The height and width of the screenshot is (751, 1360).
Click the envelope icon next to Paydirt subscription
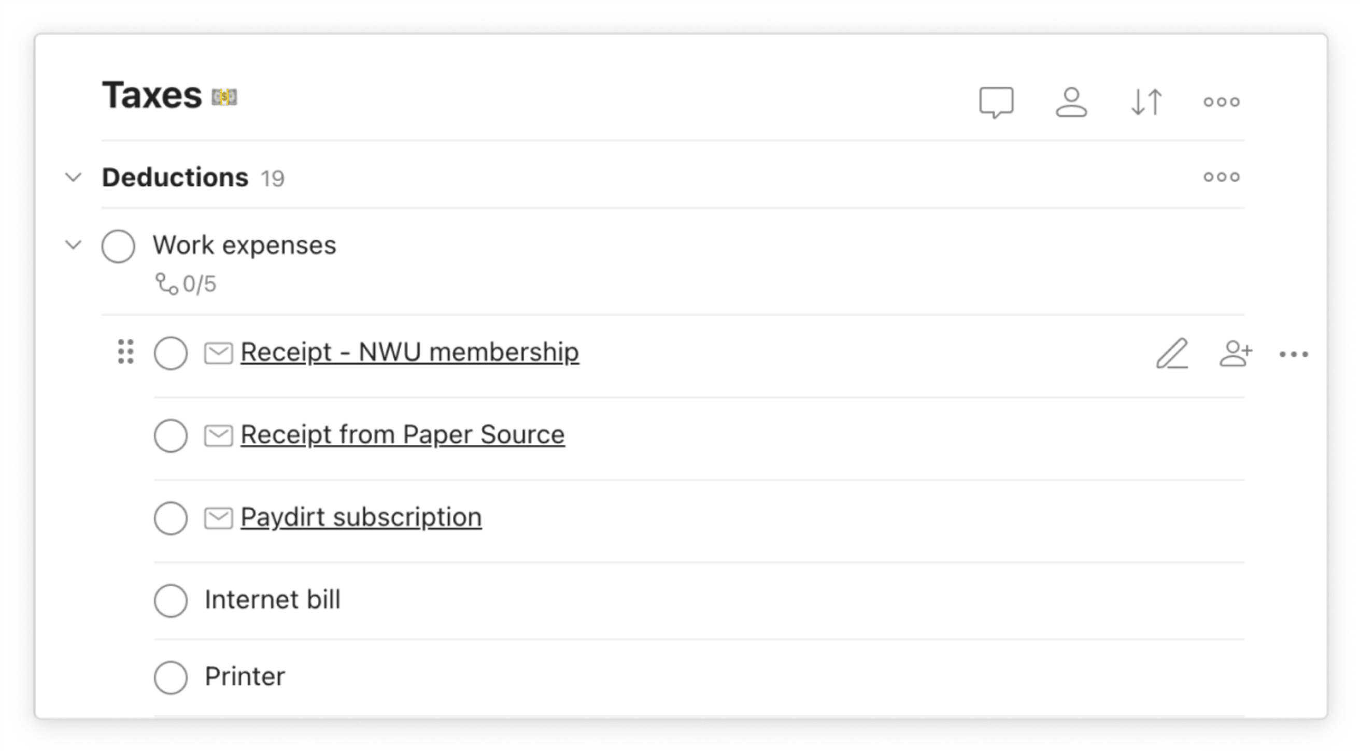point(218,518)
